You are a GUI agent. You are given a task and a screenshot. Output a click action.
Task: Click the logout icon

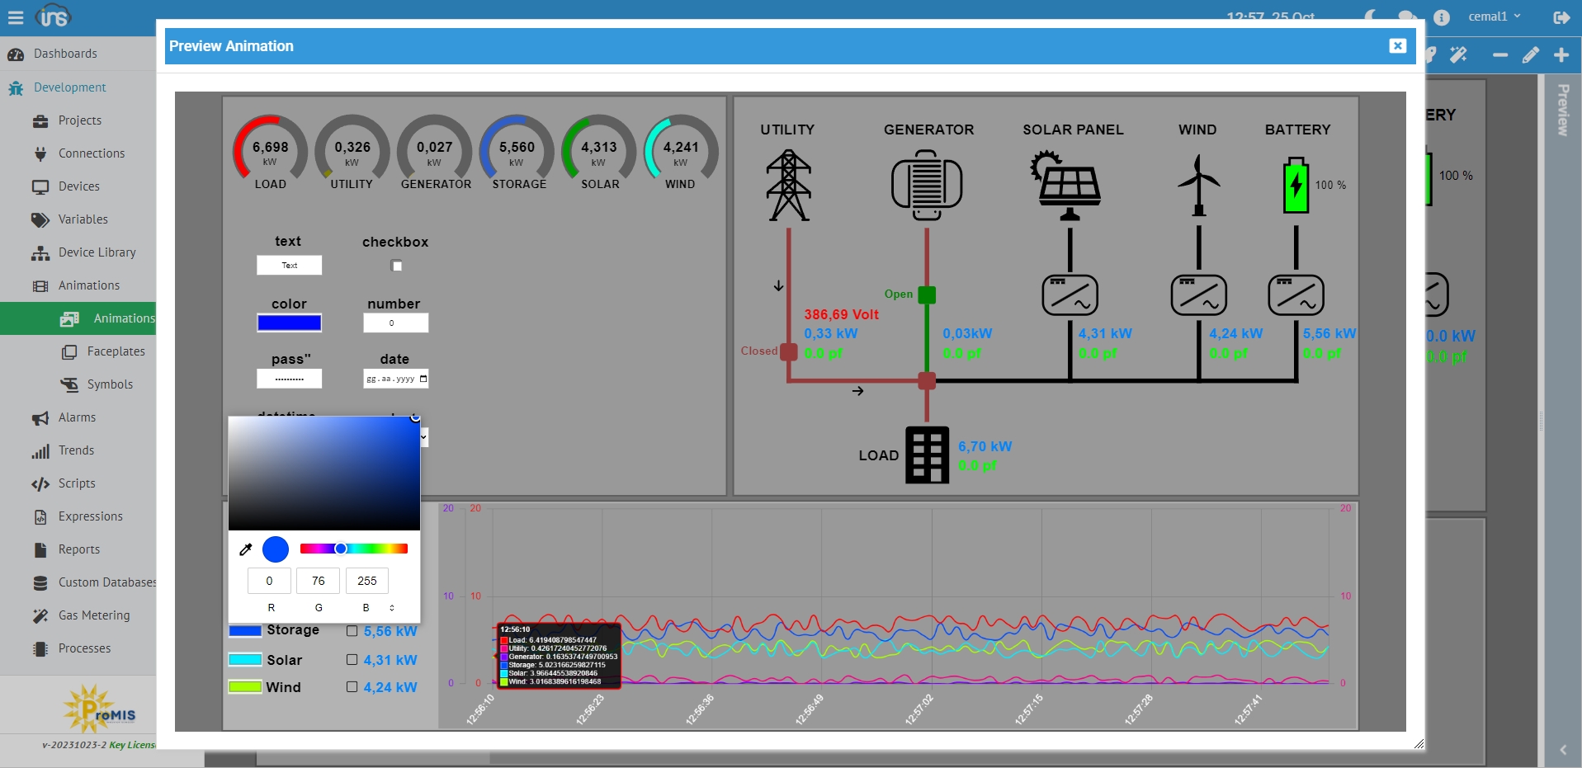point(1561,17)
